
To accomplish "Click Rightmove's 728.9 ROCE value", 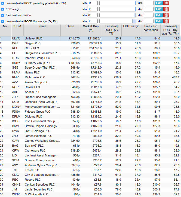I will (117, 77).
